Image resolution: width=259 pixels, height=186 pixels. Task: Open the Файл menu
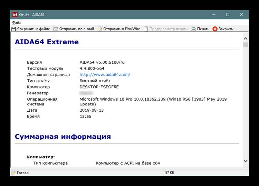point(17,22)
